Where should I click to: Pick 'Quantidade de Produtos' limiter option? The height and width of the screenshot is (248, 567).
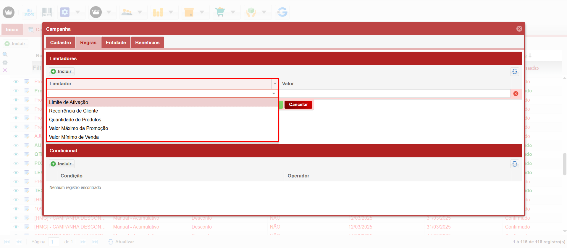click(x=75, y=120)
